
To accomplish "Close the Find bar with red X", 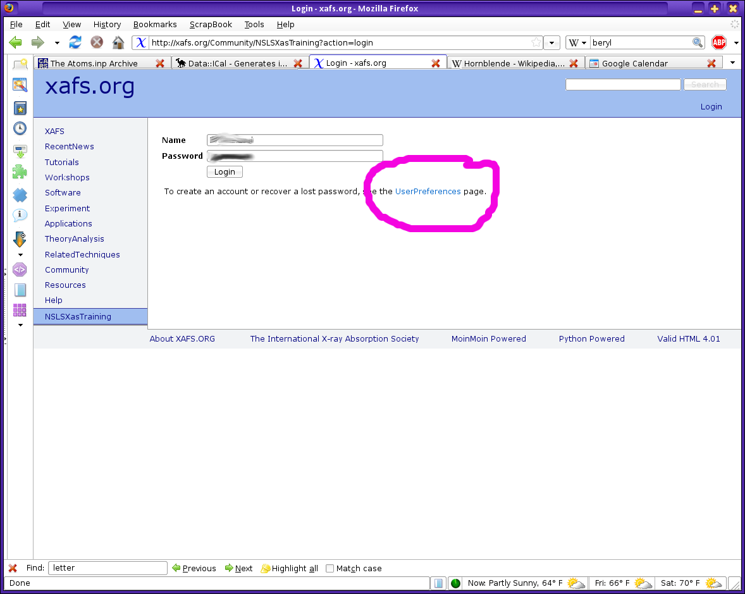I will pyautogui.click(x=13, y=568).
